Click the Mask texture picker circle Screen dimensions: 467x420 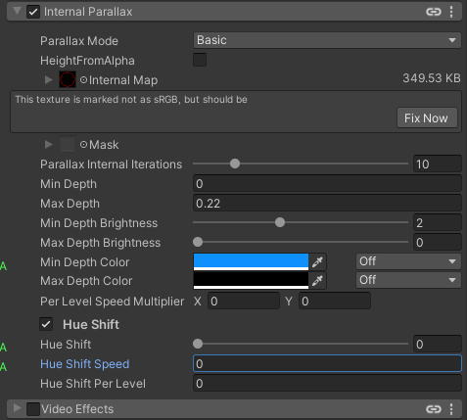pyautogui.click(x=84, y=144)
